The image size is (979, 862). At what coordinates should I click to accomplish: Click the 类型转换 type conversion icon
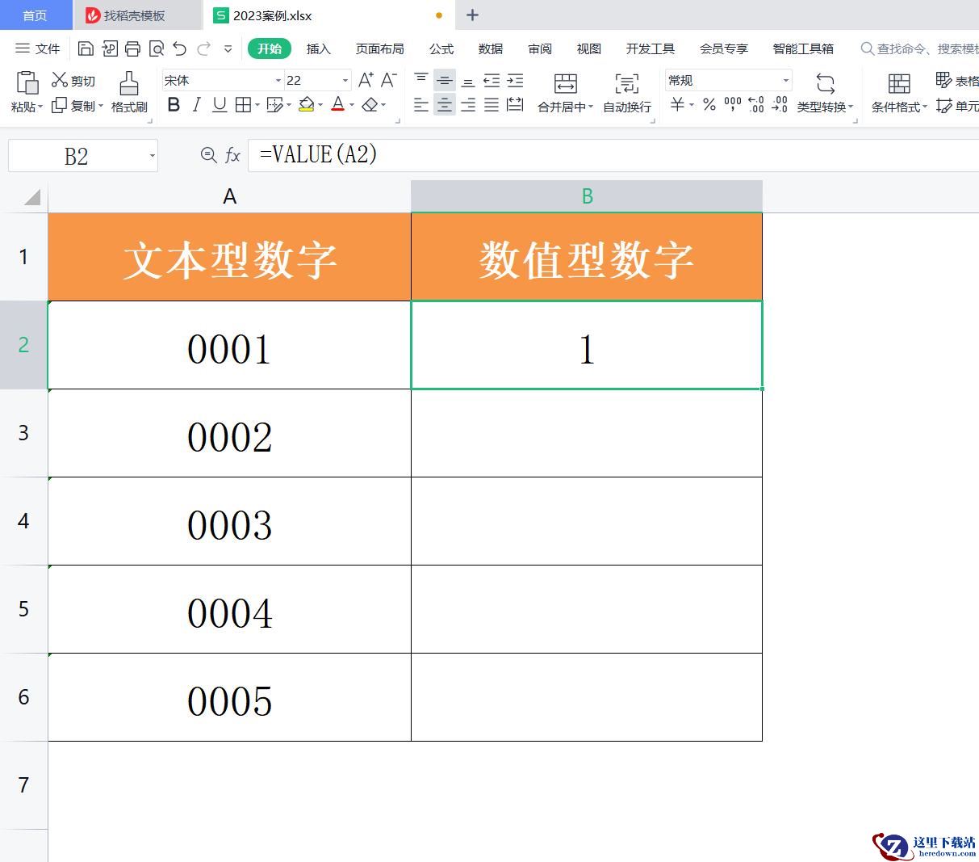(825, 83)
